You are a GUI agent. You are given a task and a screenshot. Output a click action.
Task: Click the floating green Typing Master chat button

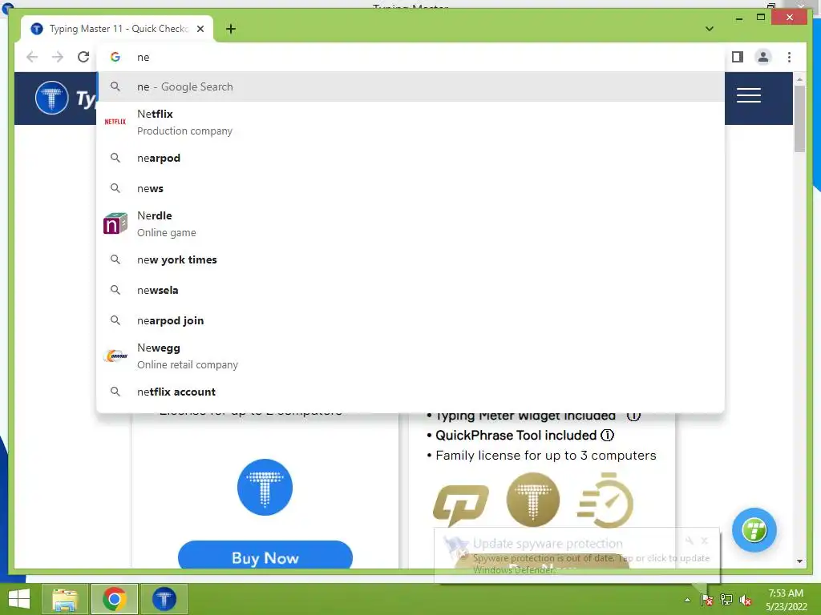click(754, 530)
